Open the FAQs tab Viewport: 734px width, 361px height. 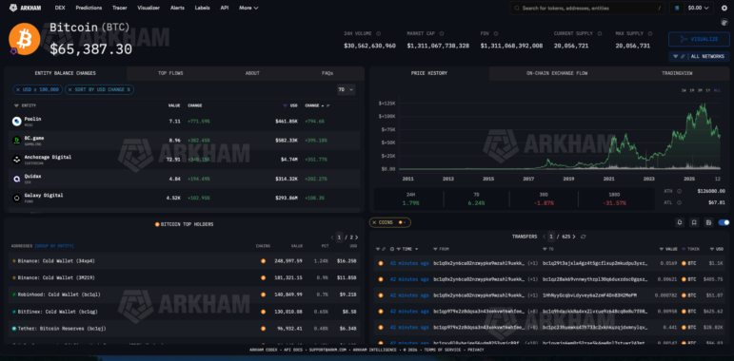pos(327,73)
